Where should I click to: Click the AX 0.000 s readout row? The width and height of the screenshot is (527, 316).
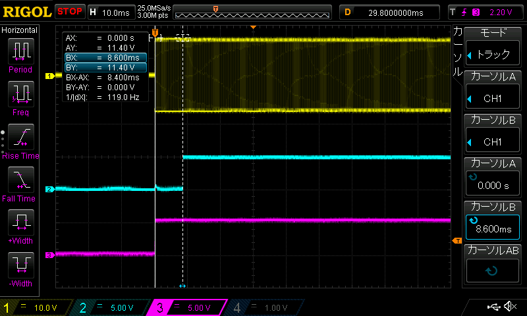105,38
